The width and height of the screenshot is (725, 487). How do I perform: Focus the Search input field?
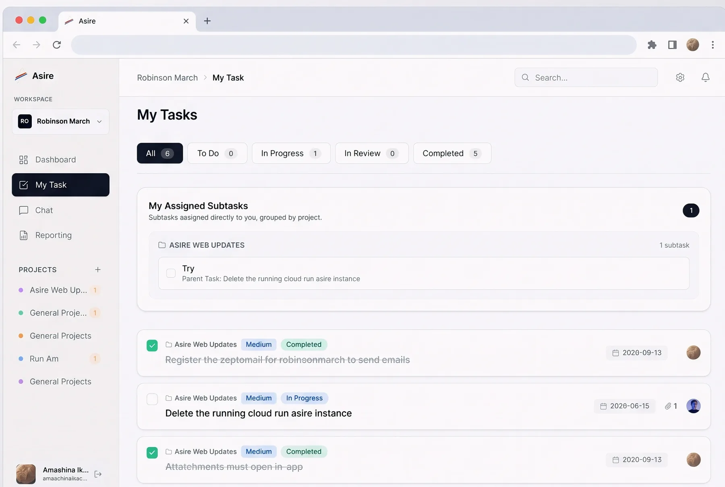(586, 77)
